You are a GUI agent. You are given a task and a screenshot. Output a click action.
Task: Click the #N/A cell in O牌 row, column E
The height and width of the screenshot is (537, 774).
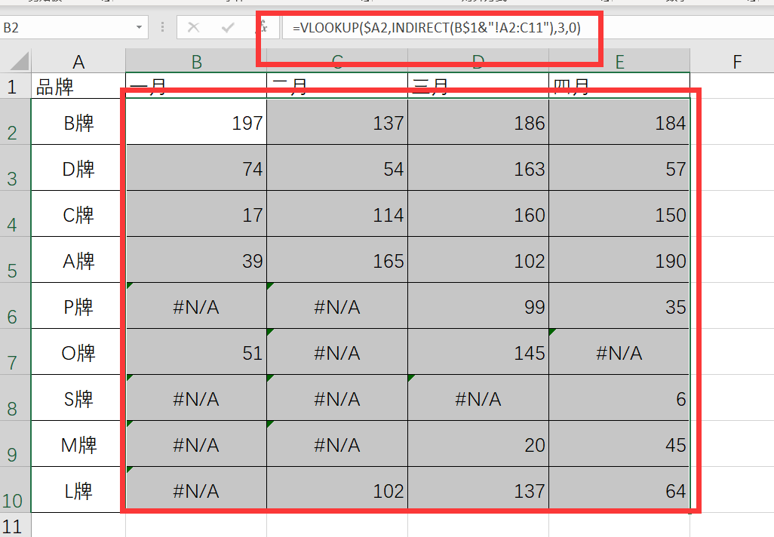coord(619,351)
